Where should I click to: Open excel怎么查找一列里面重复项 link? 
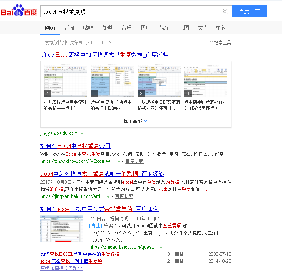click(x=71, y=261)
